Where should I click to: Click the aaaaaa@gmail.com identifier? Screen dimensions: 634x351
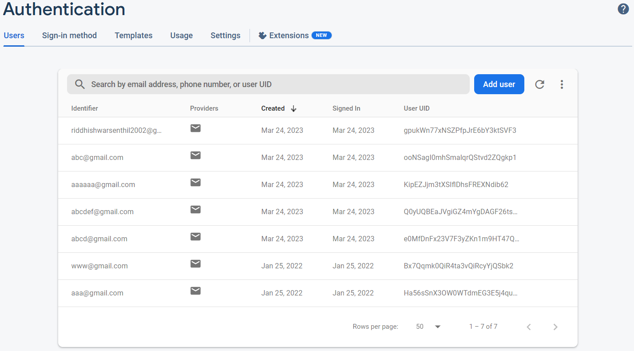point(103,185)
